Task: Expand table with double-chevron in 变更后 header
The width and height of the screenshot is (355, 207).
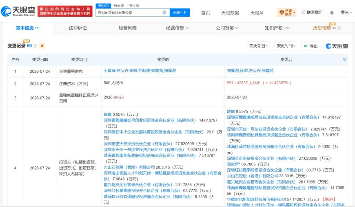Action: click(344, 59)
